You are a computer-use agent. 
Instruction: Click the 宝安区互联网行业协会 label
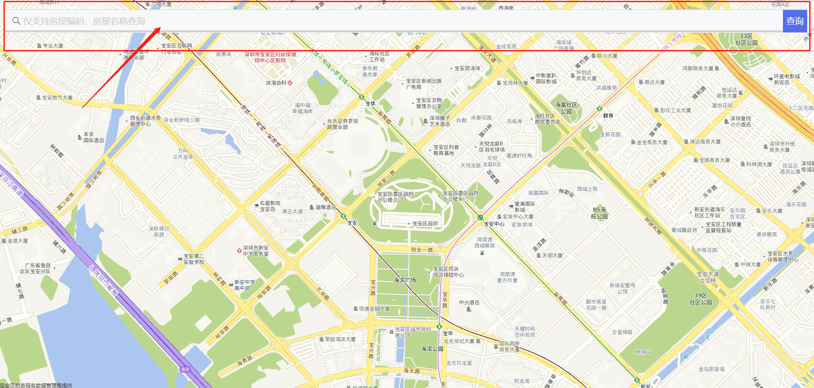pyautogui.click(x=177, y=48)
